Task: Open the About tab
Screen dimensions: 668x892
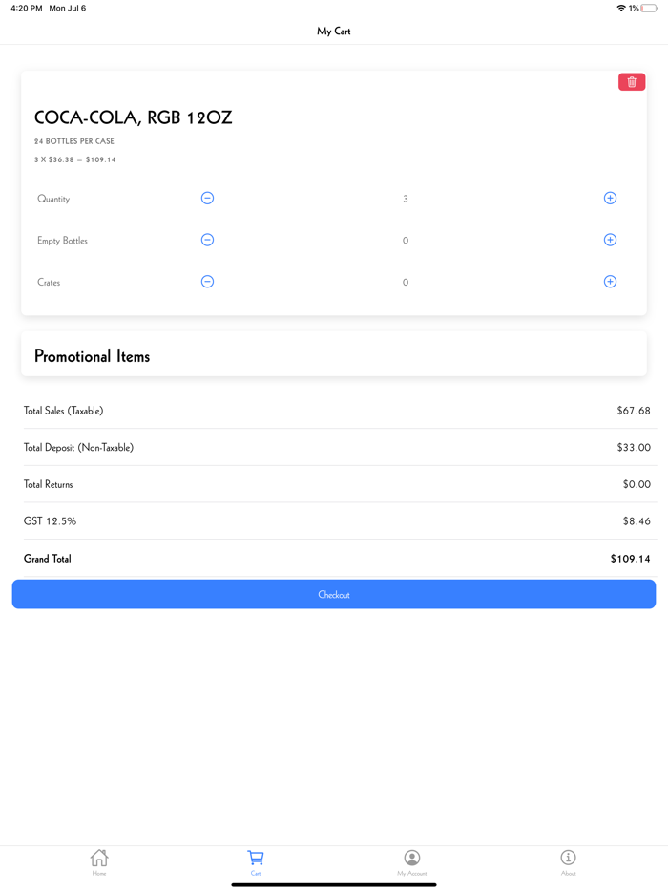Action: pos(569,861)
